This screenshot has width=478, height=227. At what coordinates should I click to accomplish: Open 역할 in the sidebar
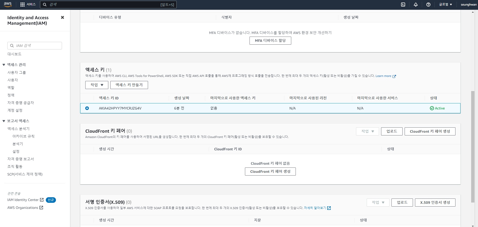tap(11, 88)
